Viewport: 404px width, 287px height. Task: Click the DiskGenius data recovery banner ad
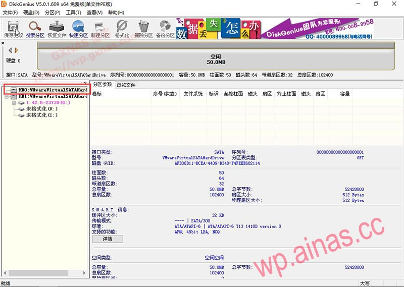pyautogui.click(x=275, y=29)
